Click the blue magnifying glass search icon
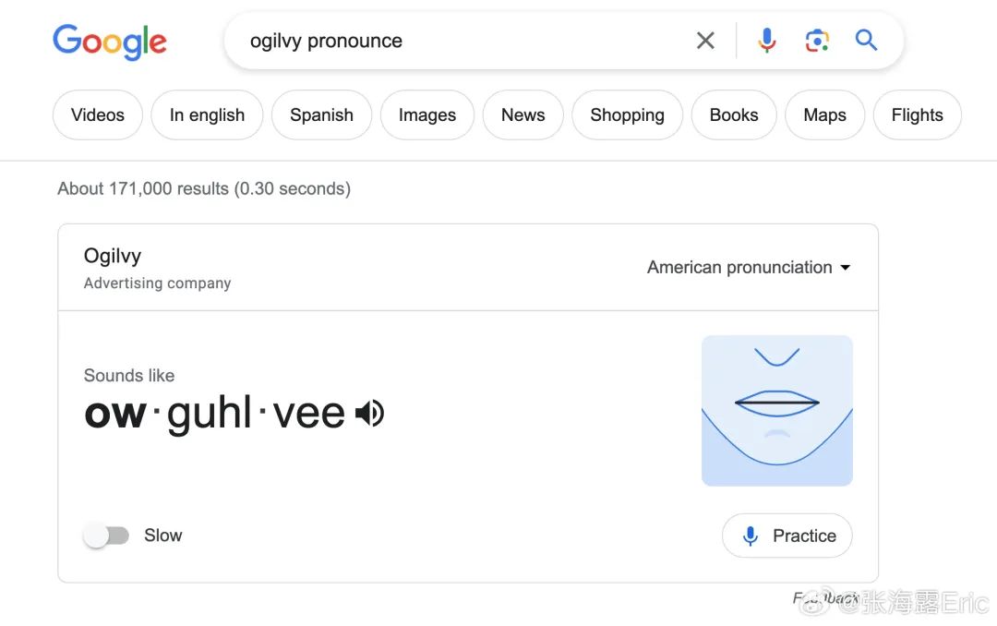The height and width of the screenshot is (626, 997). click(x=866, y=40)
